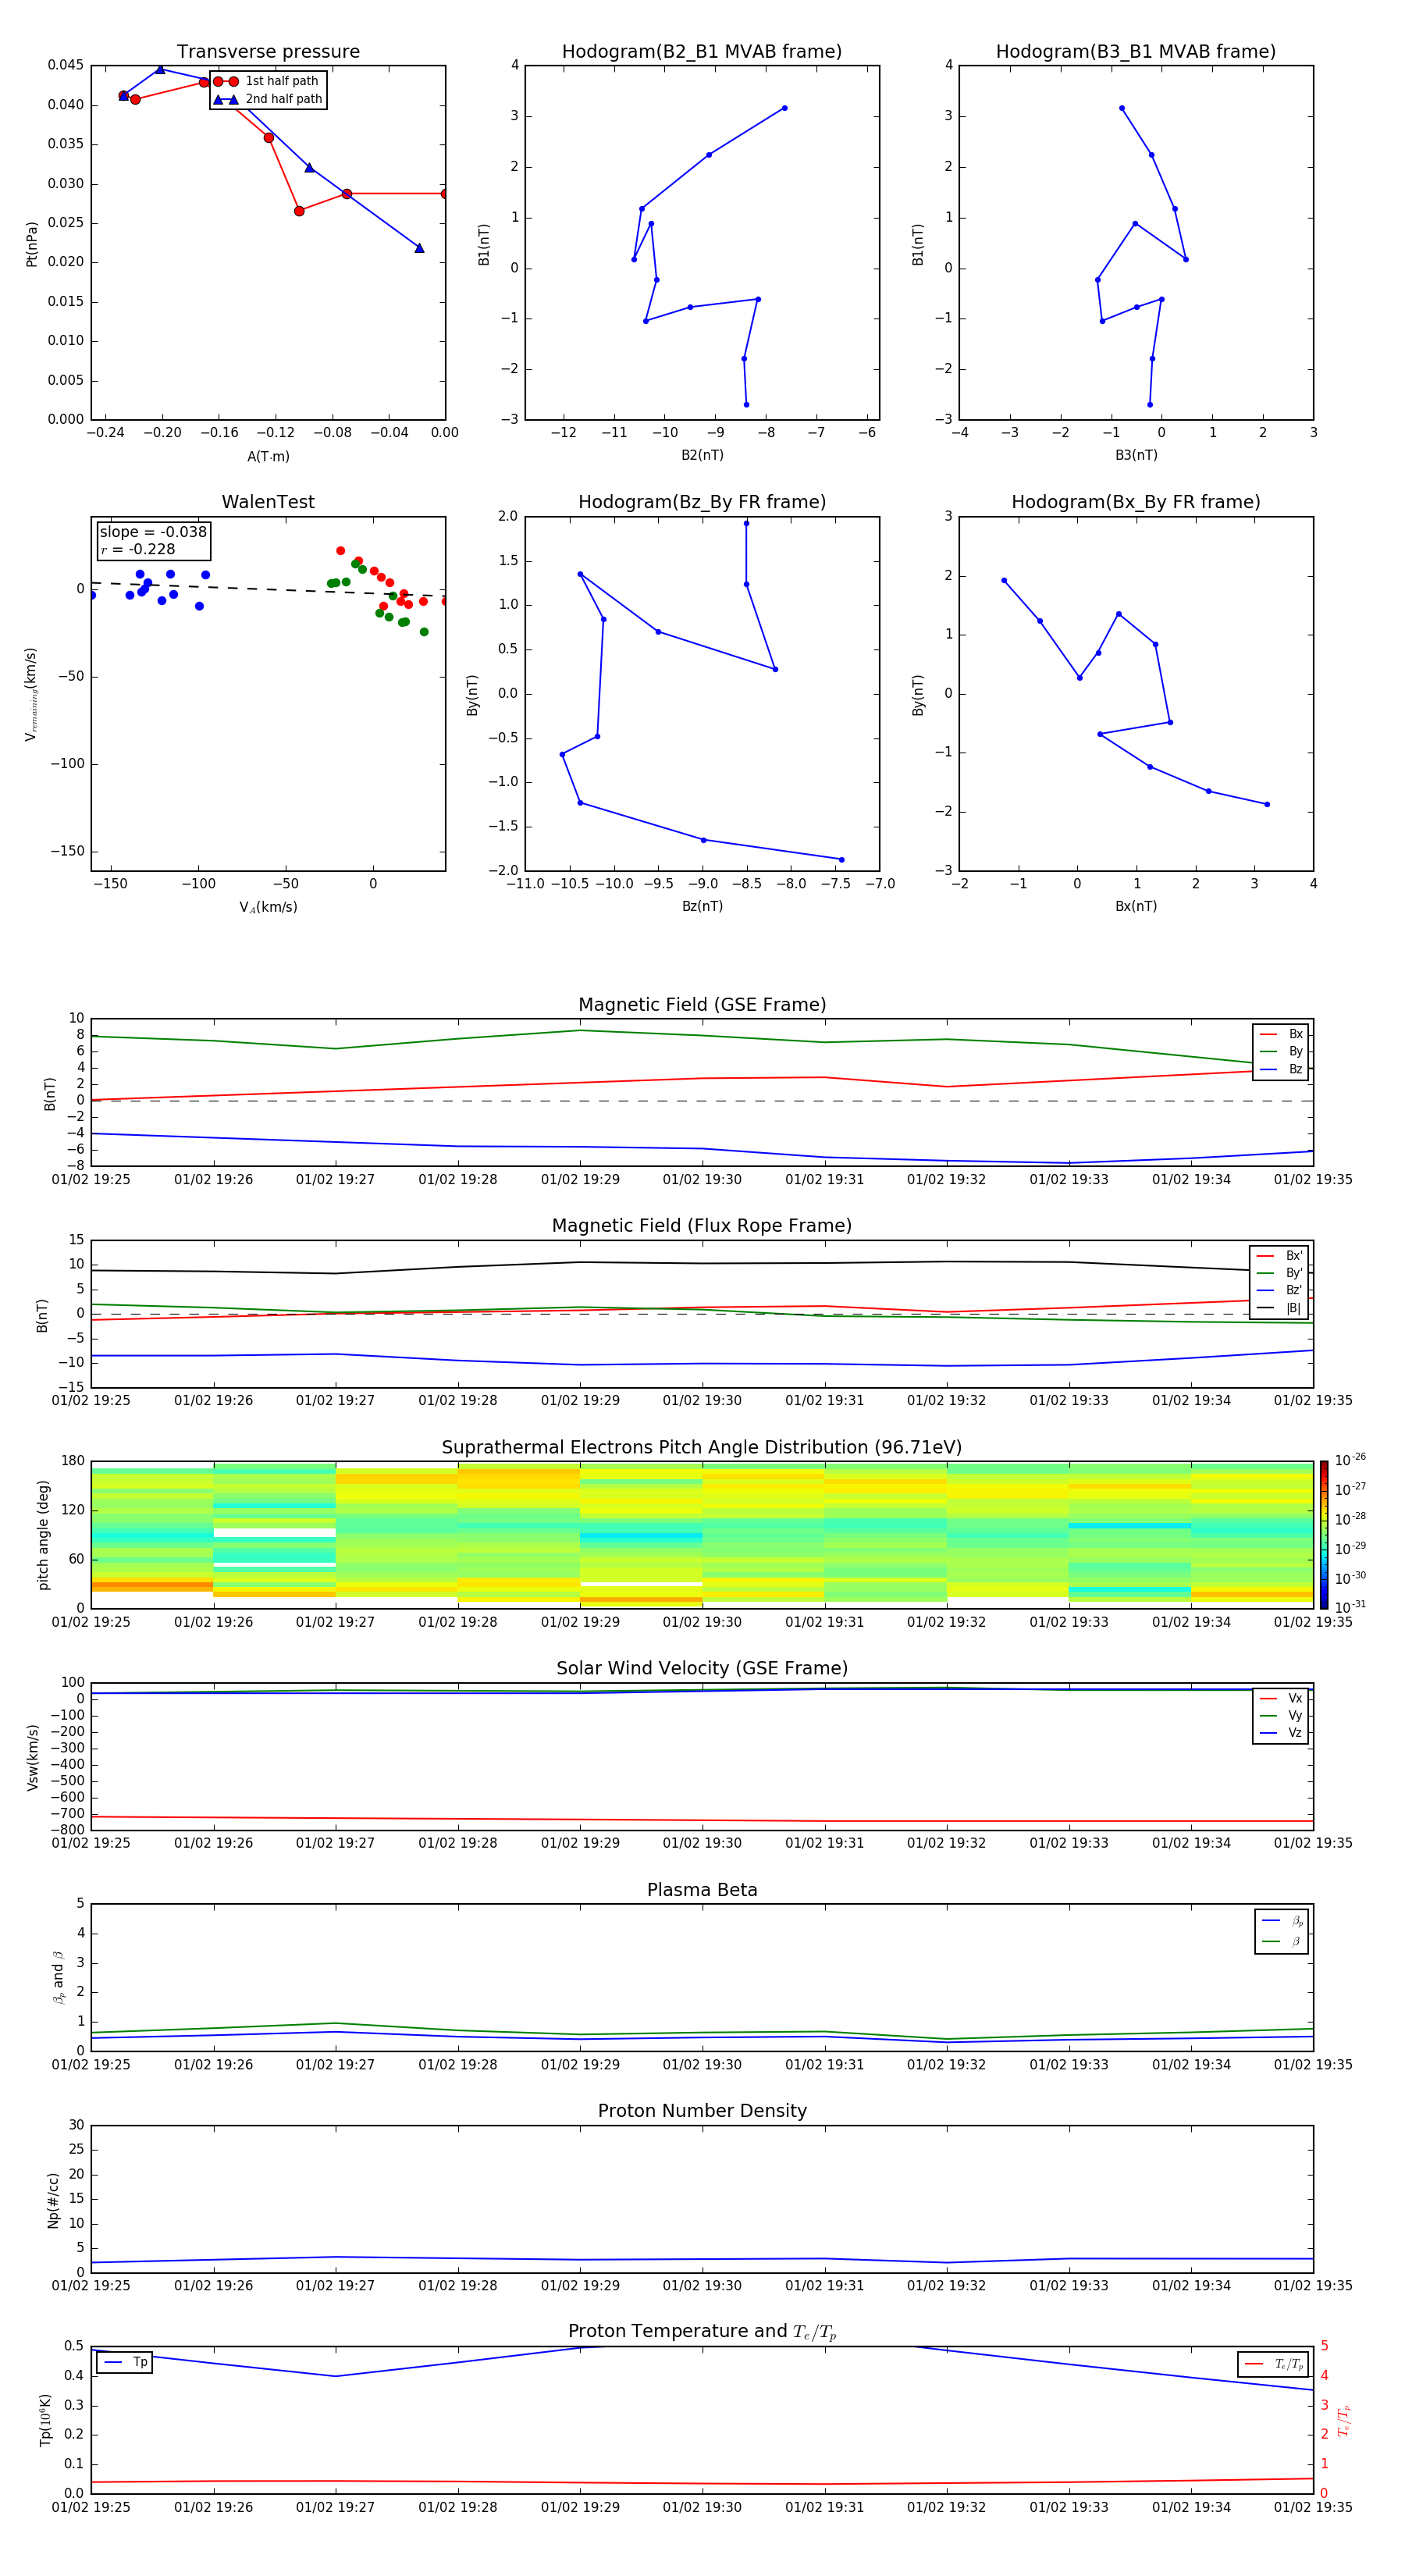Select the 'Hodogram(Bz_By FR frame)' title

702,502
